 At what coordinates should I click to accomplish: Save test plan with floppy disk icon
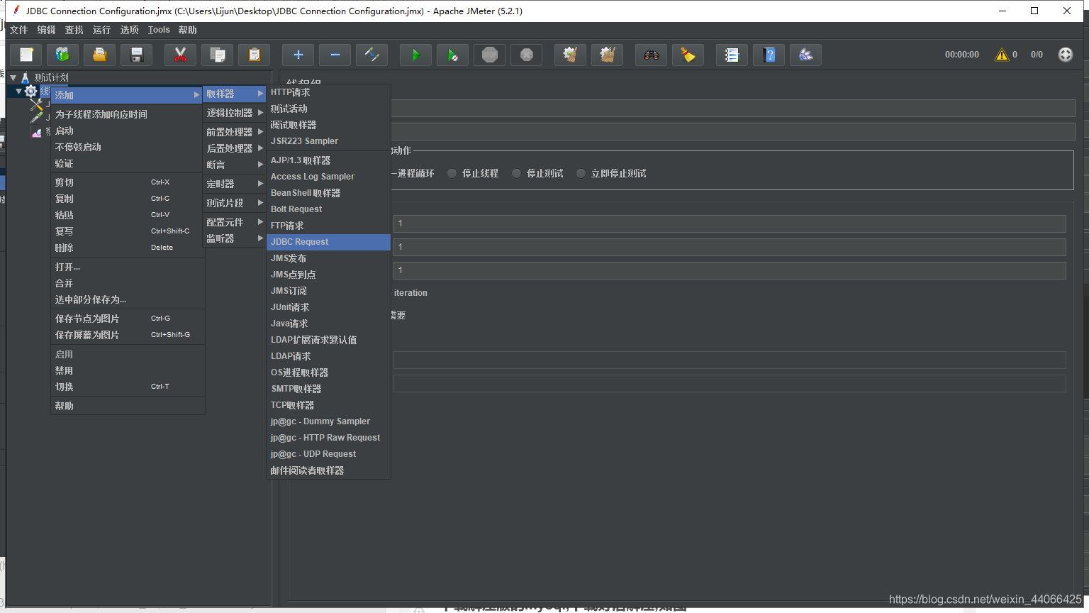coord(137,55)
